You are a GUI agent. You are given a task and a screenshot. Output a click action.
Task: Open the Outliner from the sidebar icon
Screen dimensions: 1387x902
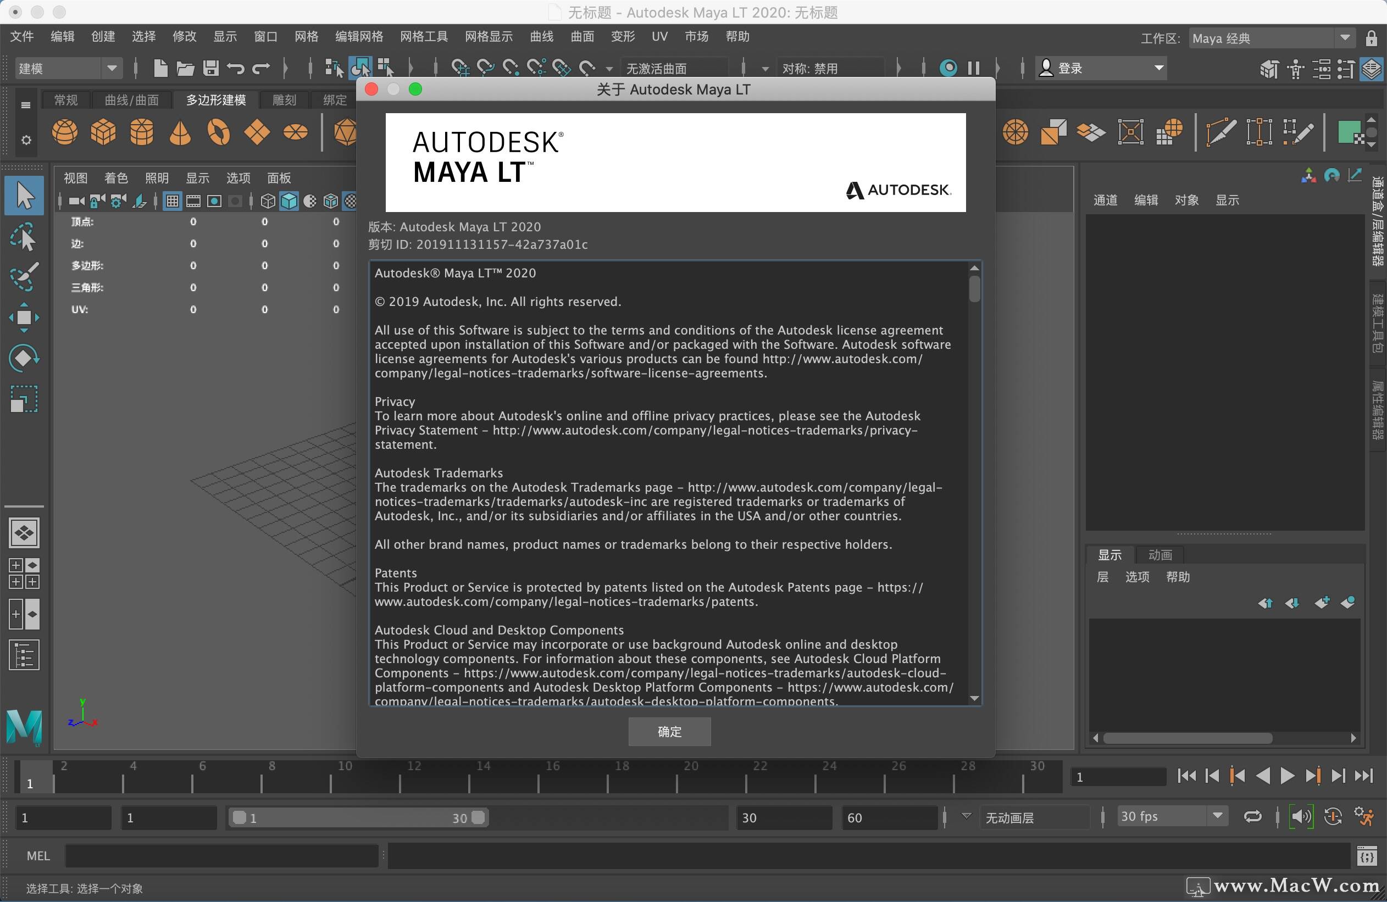click(24, 655)
